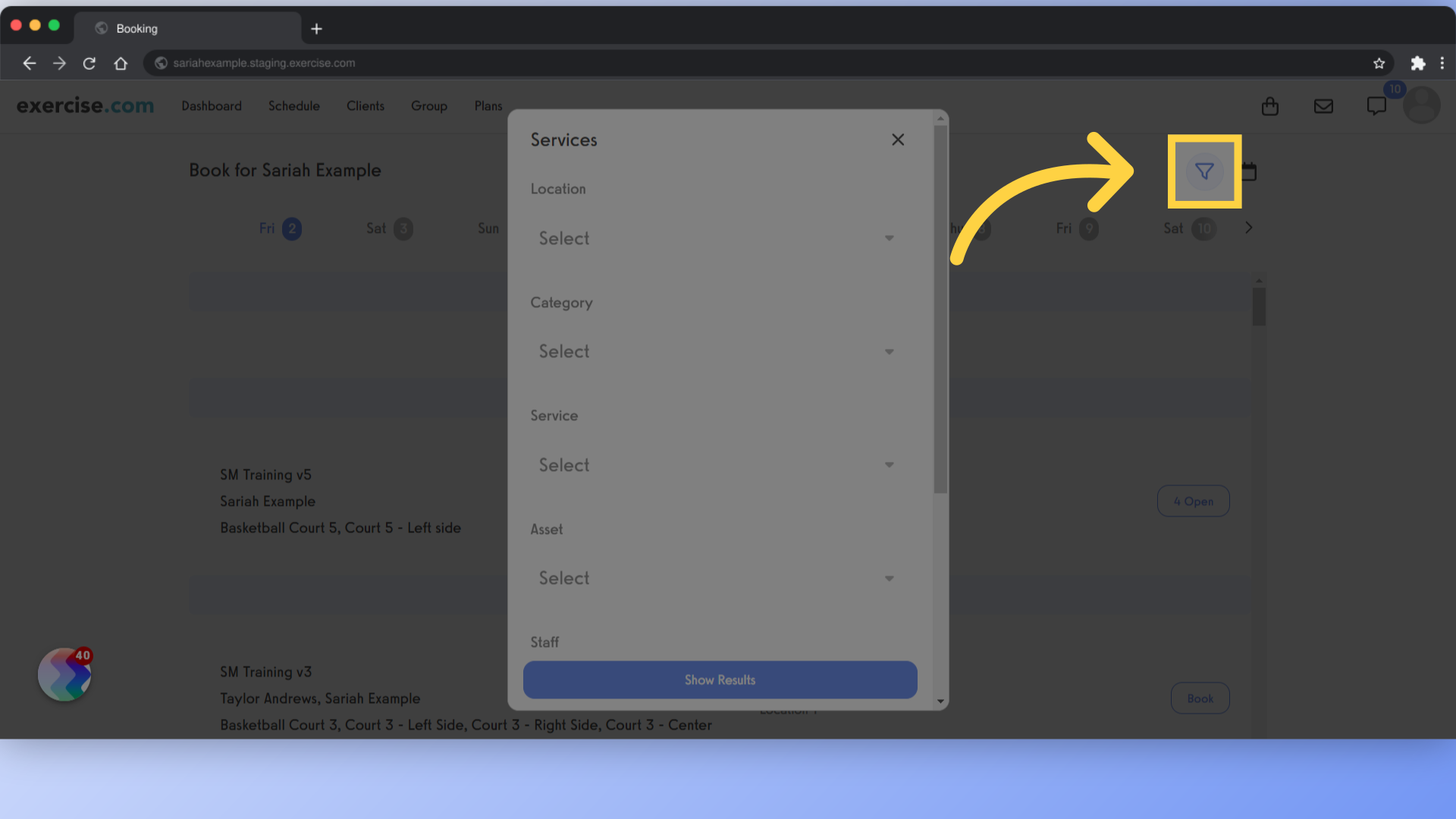This screenshot has width=1456, height=819.
Task: Expand the Category dropdown selector
Action: point(713,351)
